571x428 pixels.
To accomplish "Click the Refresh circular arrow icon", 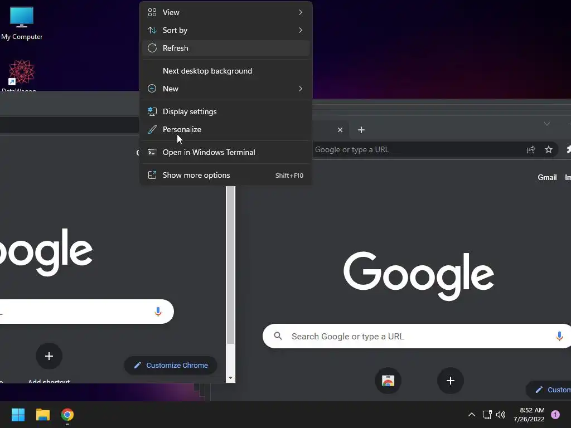I will pos(152,48).
